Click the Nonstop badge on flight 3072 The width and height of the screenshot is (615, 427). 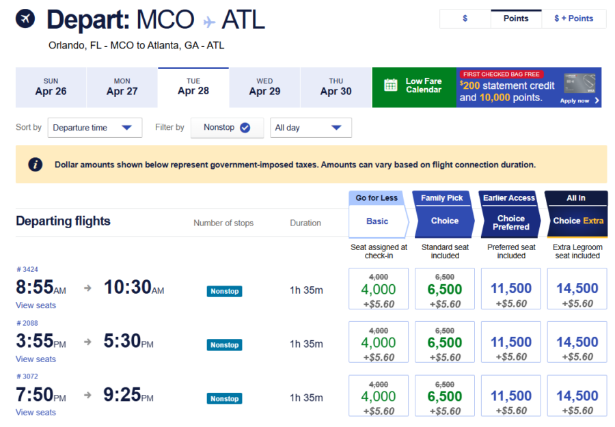click(x=224, y=398)
